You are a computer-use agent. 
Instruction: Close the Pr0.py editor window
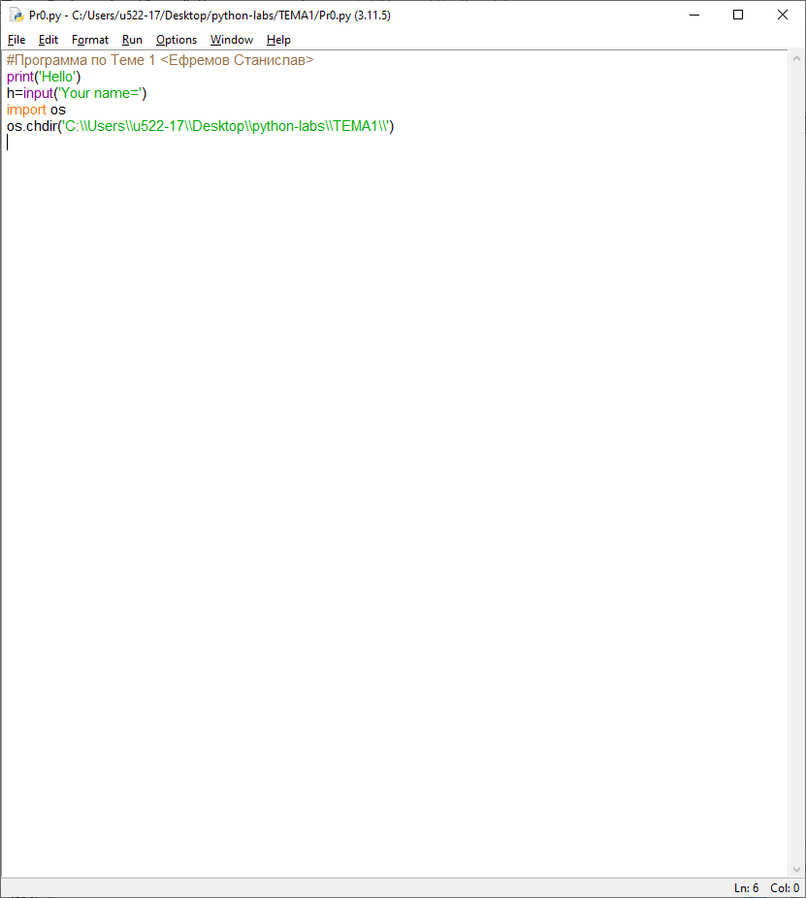coord(783,16)
